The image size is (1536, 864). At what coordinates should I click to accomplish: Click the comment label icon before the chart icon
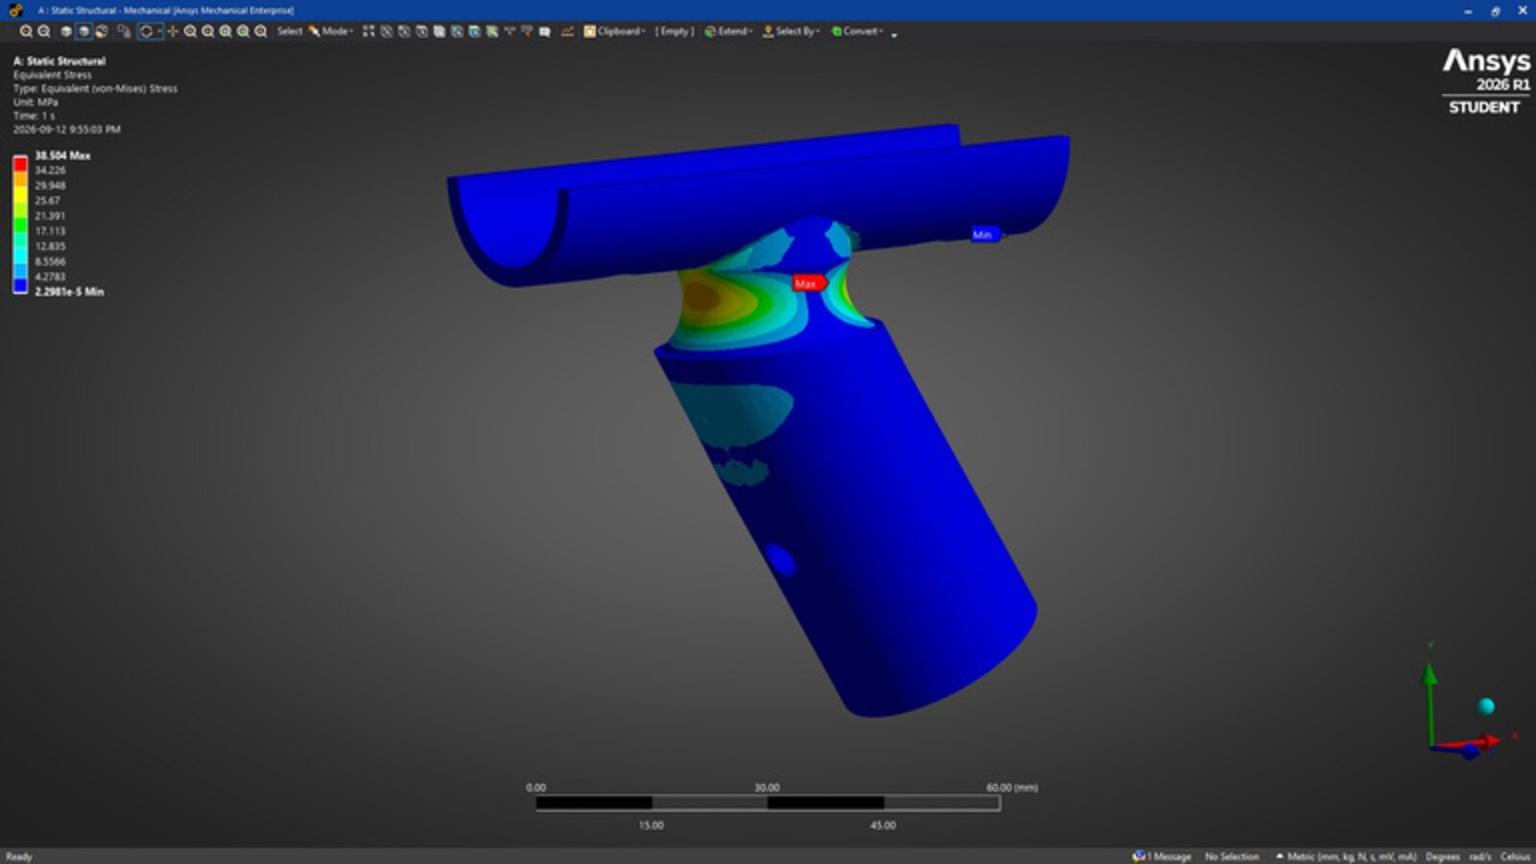(544, 32)
